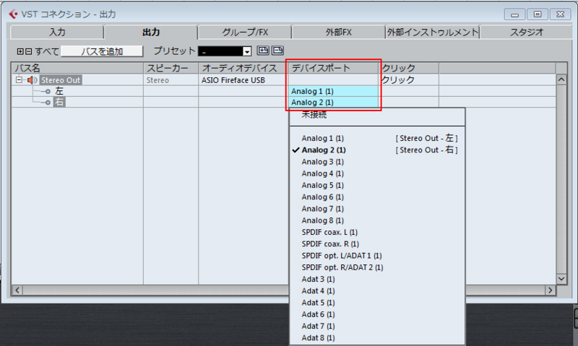Pick Adat 8 (1) port
The image size is (578, 346).
coord(377,338)
